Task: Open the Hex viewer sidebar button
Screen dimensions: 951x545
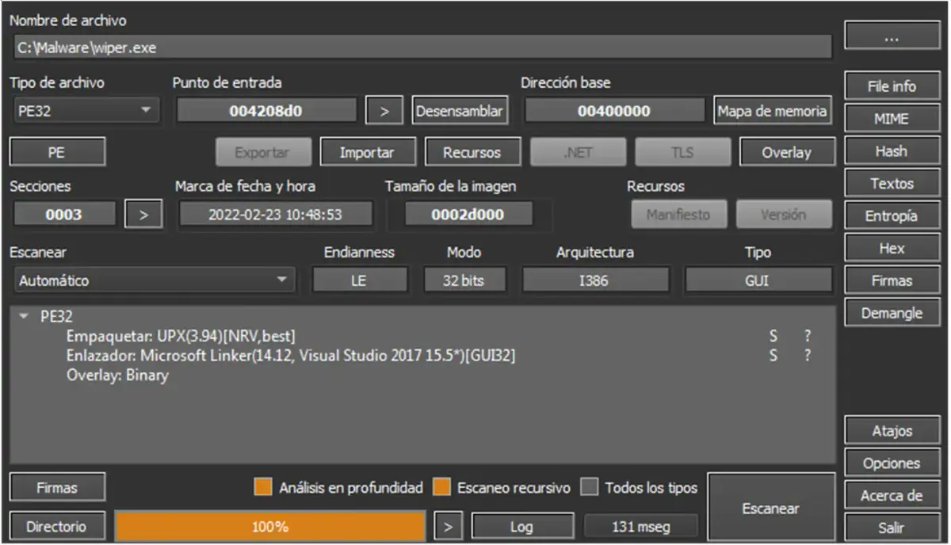Action: (x=892, y=248)
